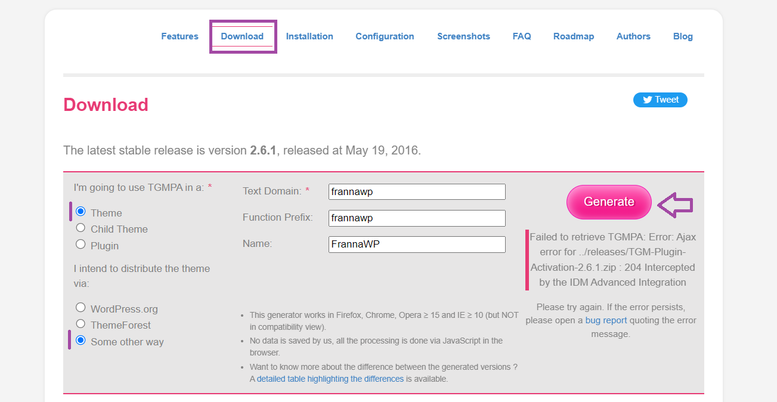The width and height of the screenshot is (777, 402).
Task: Open the FAQ page
Action: coord(522,36)
